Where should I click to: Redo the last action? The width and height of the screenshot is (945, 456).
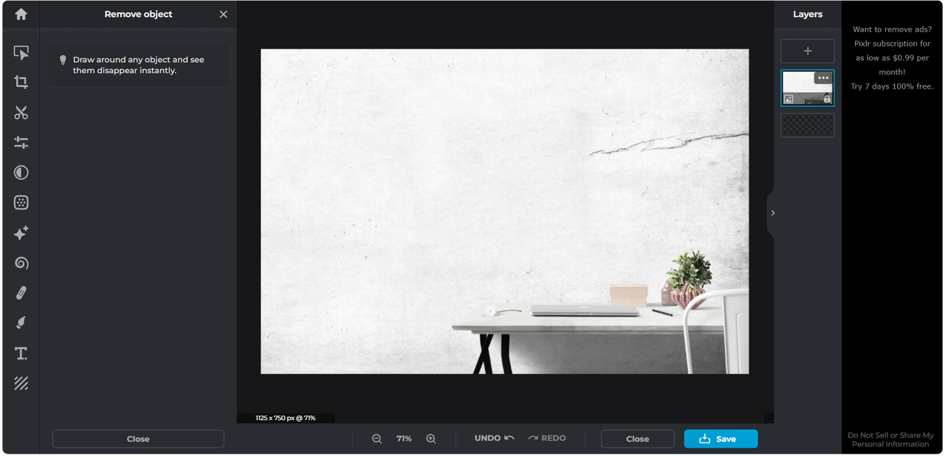point(547,438)
